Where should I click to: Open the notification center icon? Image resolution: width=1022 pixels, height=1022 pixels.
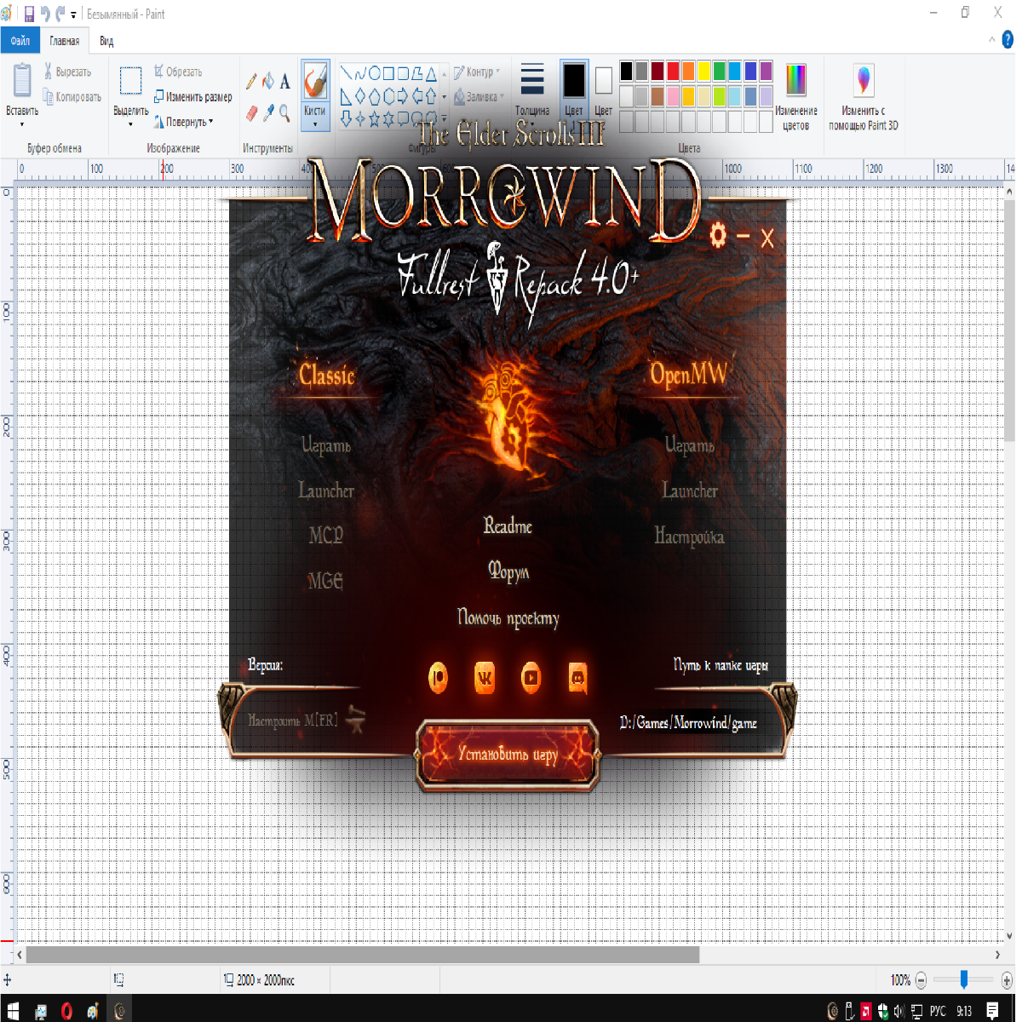coord(993,1011)
